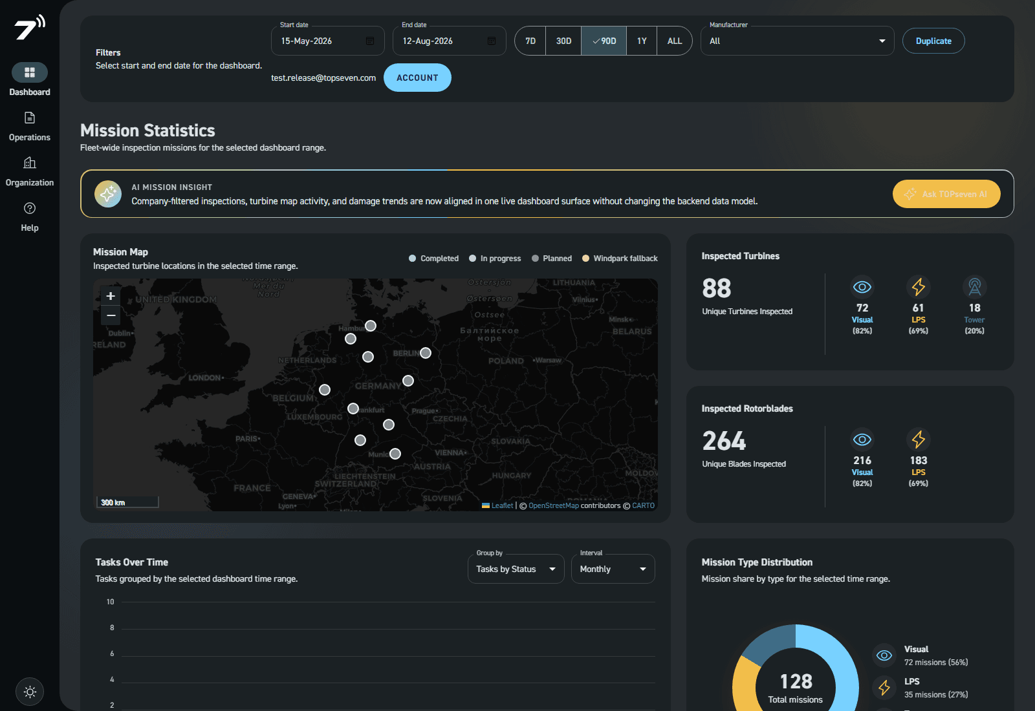
Task: Click the 128 Total missions value
Action: (796, 681)
